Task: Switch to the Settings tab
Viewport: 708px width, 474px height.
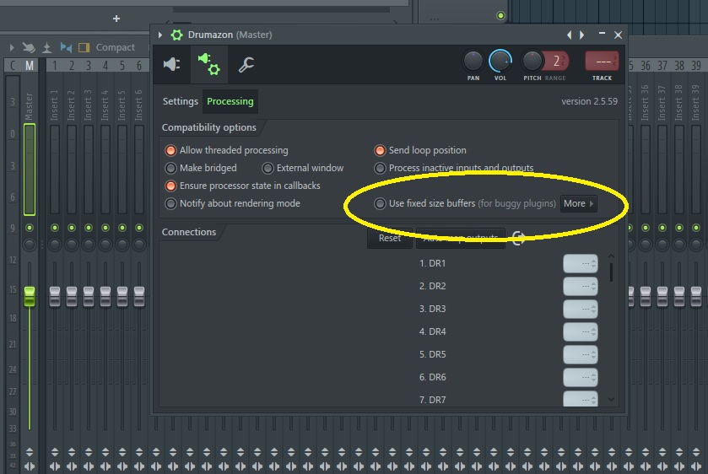Action: pos(181,101)
